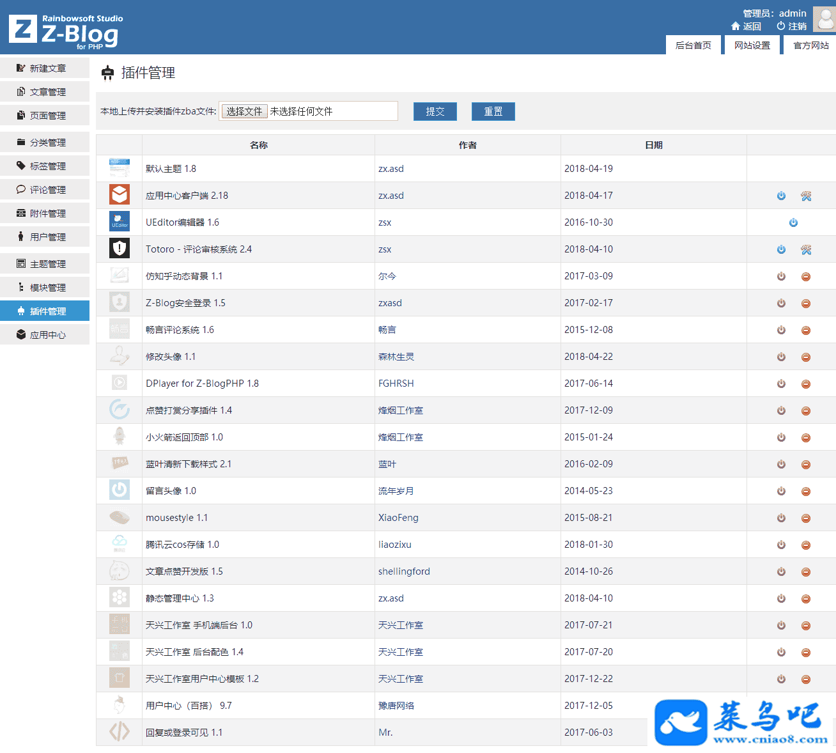
Task: Remove the mousestyle plugin
Action: (x=806, y=518)
